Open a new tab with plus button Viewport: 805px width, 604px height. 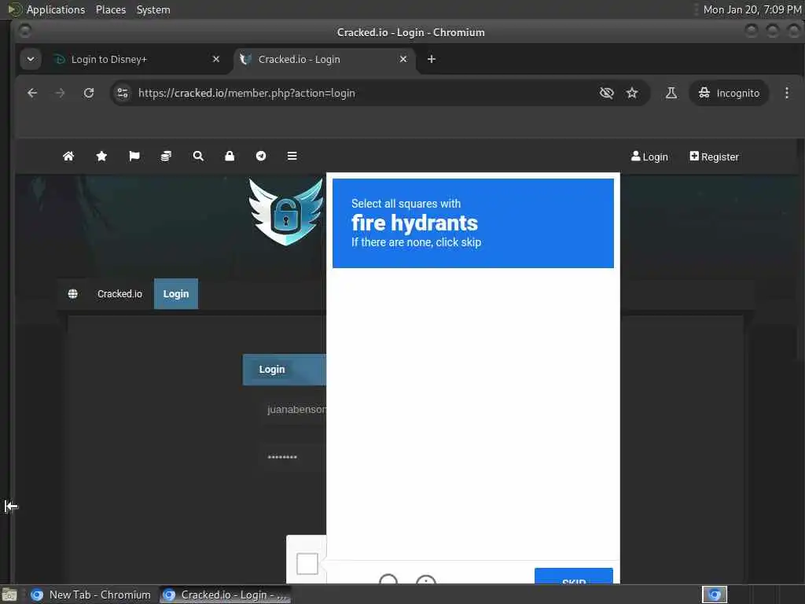(432, 59)
